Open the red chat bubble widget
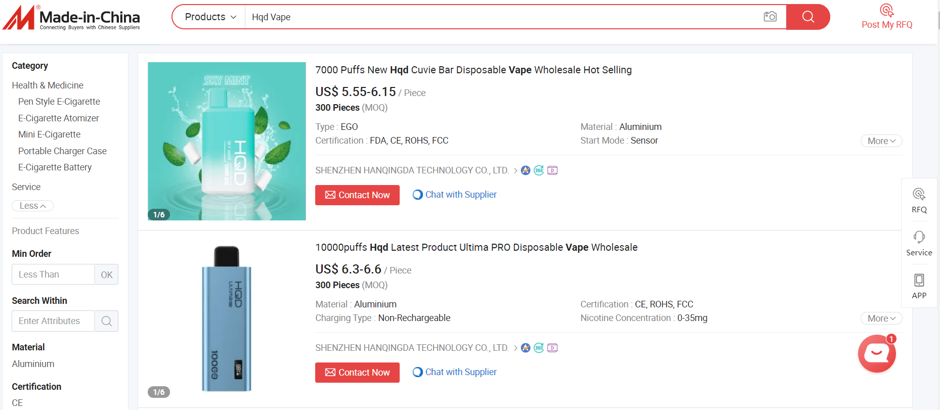Viewport: 940px width, 410px height. pos(877,353)
